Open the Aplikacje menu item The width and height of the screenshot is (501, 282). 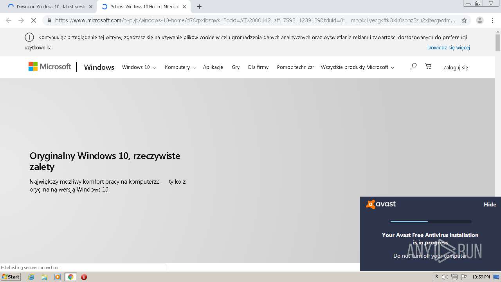click(x=213, y=67)
